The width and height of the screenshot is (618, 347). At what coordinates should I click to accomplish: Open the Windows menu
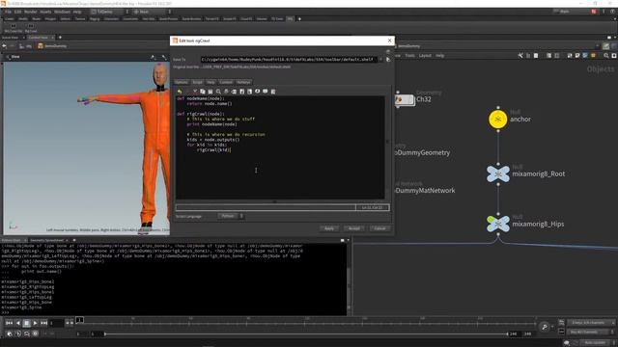coord(62,12)
